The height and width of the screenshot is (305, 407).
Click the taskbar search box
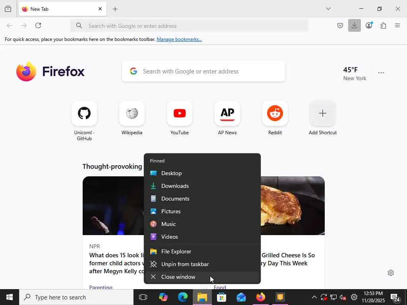(x=77, y=297)
